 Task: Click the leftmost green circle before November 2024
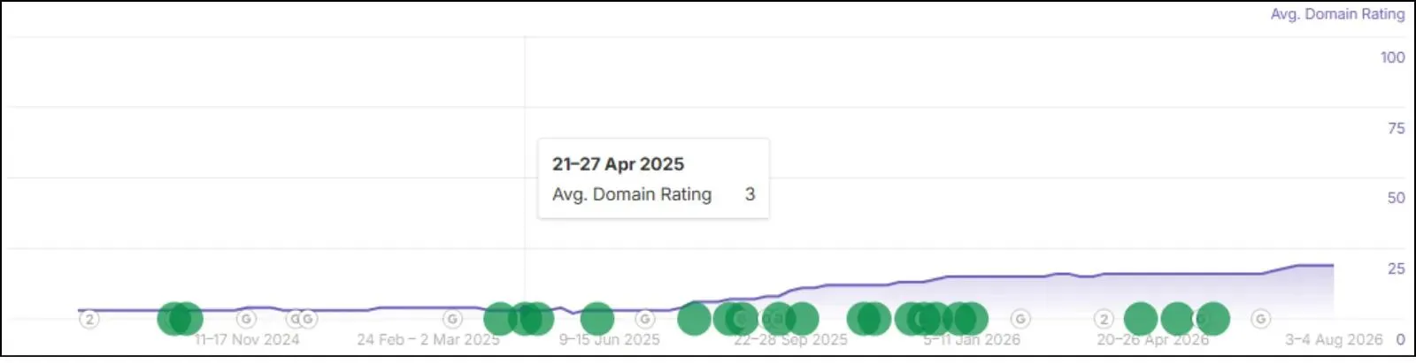point(173,319)
